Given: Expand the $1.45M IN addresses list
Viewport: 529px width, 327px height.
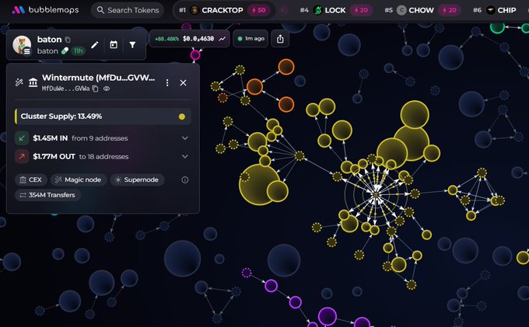Looking at the screenshot, I should point(185,138).
